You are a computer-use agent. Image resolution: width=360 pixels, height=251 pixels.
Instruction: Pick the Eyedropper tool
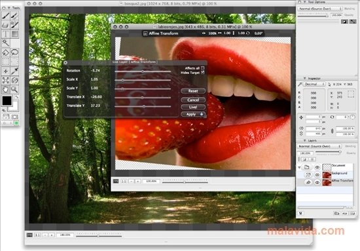(14, 71)
